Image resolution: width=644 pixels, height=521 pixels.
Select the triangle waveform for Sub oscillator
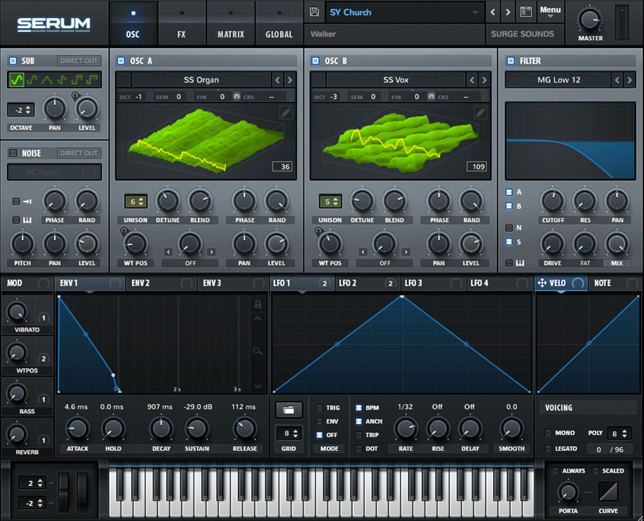47,80
